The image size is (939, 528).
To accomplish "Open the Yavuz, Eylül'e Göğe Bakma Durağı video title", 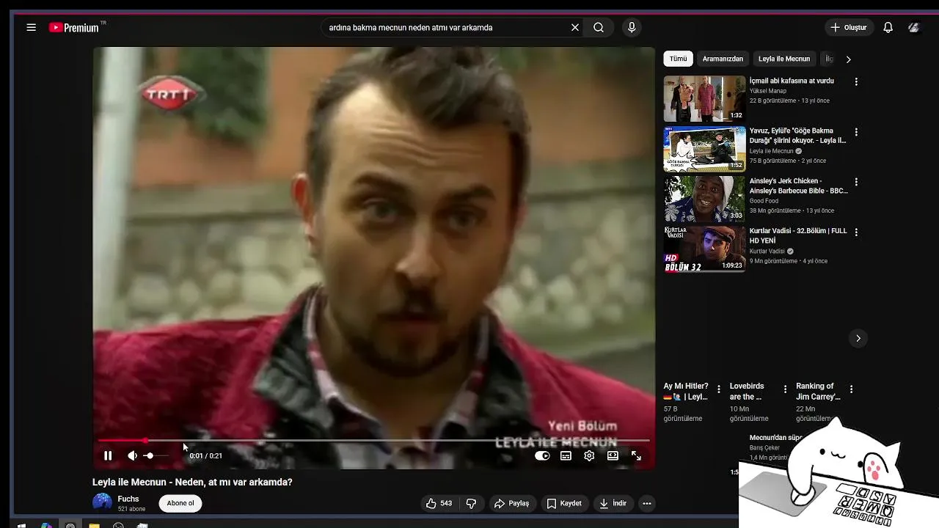I will (798, 136).
